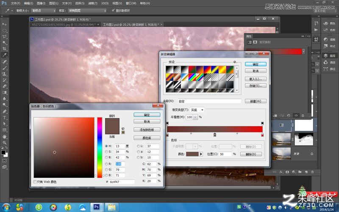
Task: Select the Zoom tool
Action: (4, 143)
